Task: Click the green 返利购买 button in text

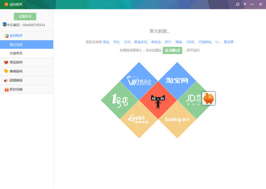Action: click(172, 51)
